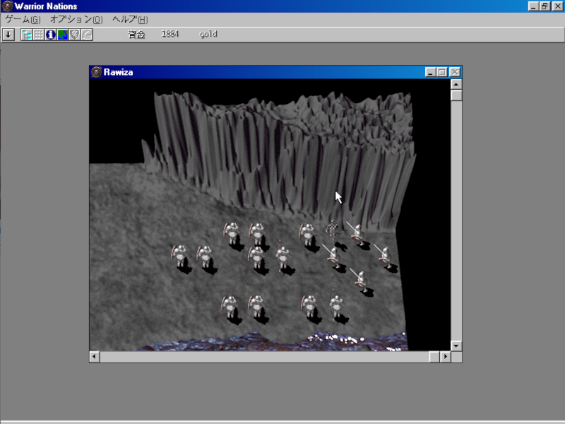Click the tree hierarchy toolbar icon

coord(27,35)
